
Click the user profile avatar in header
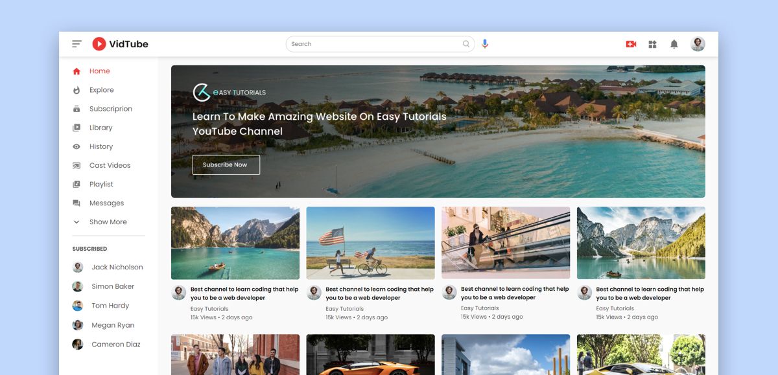tap(698, 44)
